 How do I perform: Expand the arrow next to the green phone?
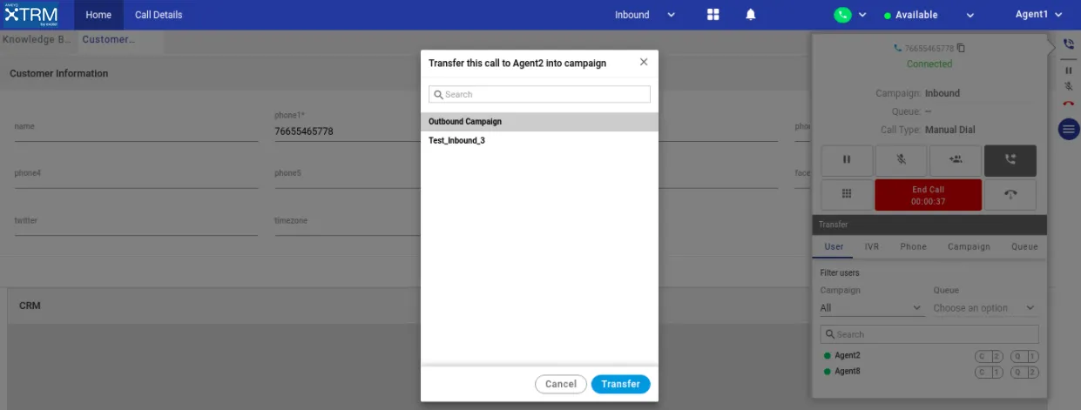click(862, 15)
